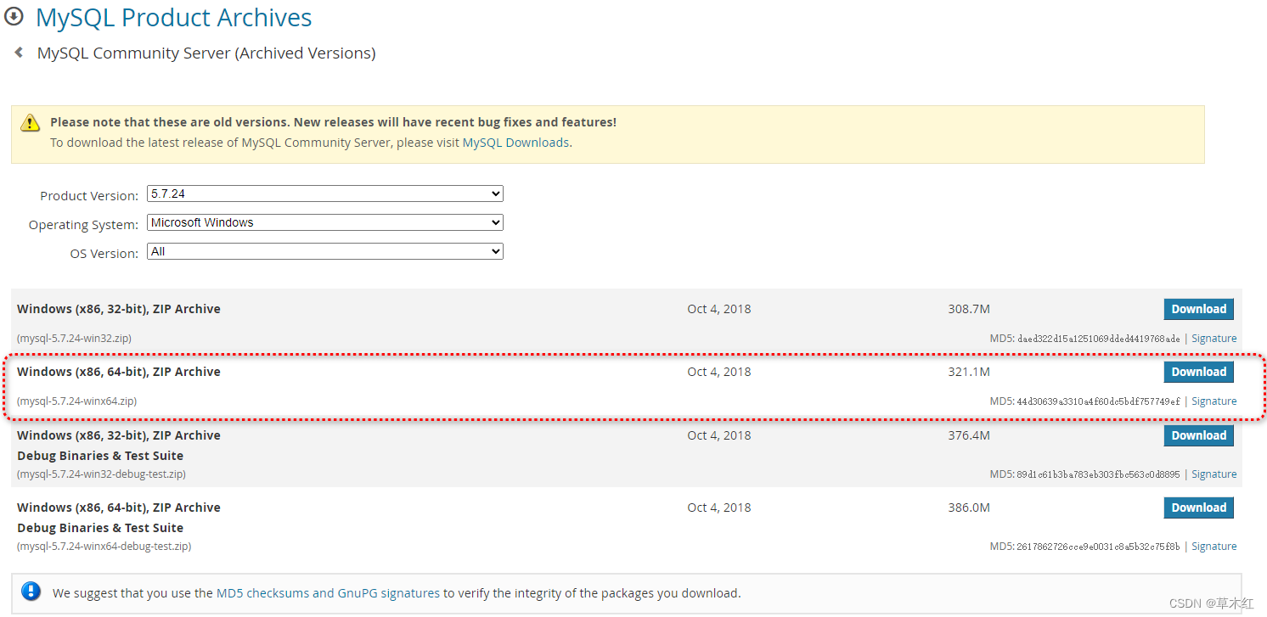The image size is (1267, 617).
Task: Click the back arrow next to MySQL Community Server
Action: pos(19,53)
